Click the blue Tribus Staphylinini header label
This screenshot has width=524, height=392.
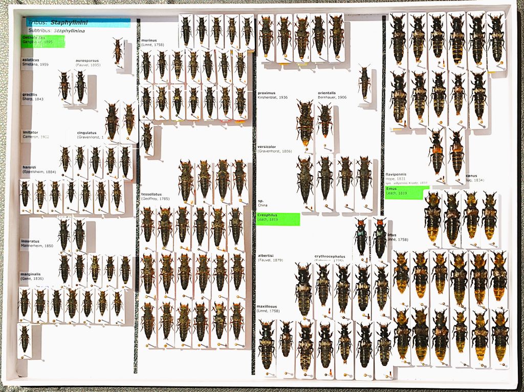point(78,23)
